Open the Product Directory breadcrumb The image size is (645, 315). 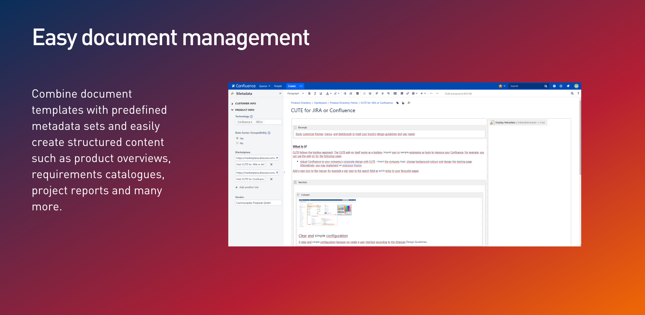301,103
